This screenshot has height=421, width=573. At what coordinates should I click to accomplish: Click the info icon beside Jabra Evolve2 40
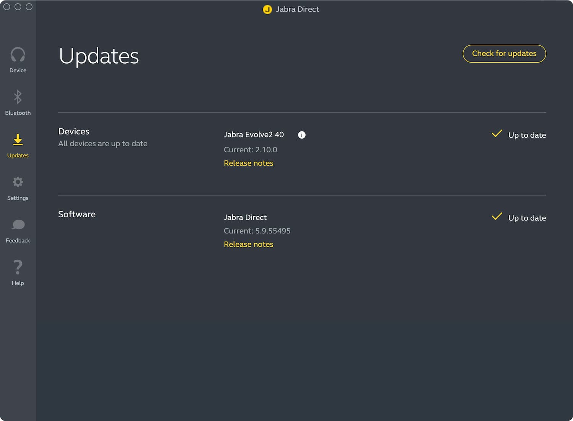click(x=302, y=135)
